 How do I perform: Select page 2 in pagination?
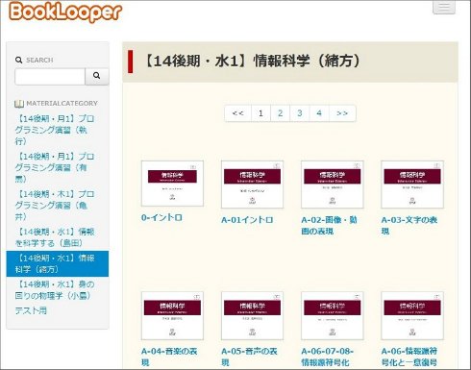[280, 113]
